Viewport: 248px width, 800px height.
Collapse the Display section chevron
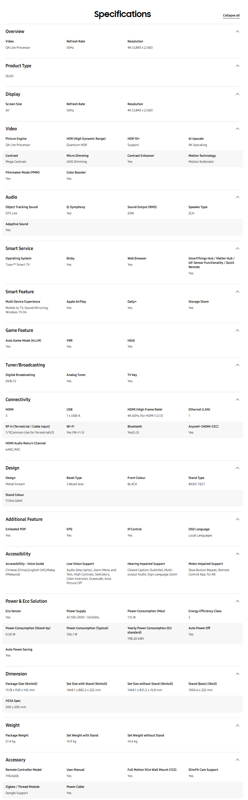(237, 94)
